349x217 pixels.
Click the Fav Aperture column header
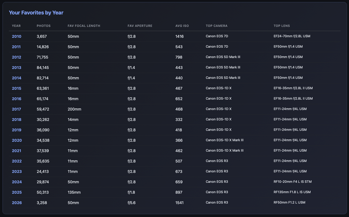(140, 26)
